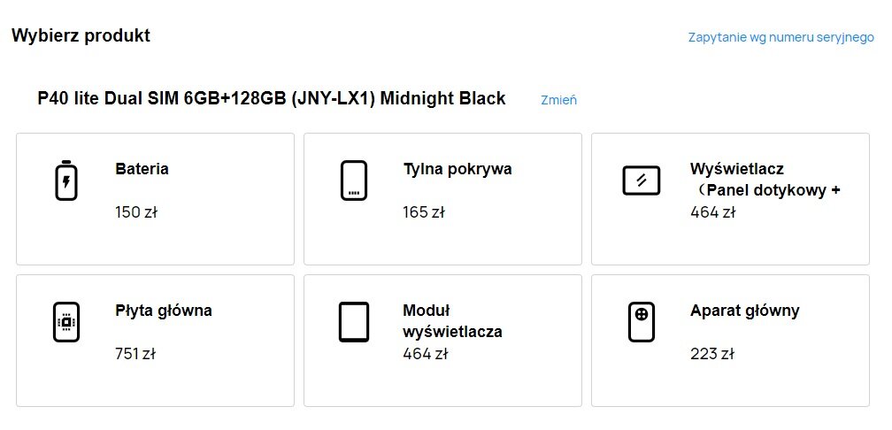Select the 'Aparat główny' label
Image resolution: width=892 pixels, height=430 pixels.
[x=744, y=311]
